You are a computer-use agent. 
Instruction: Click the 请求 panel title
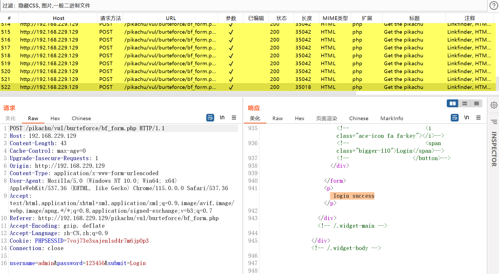(x=9, y=108)
